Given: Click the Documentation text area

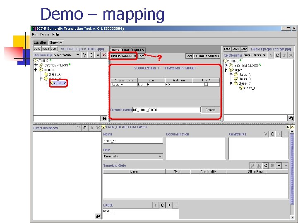Looking at the screenshot, I should click(196, 149).
